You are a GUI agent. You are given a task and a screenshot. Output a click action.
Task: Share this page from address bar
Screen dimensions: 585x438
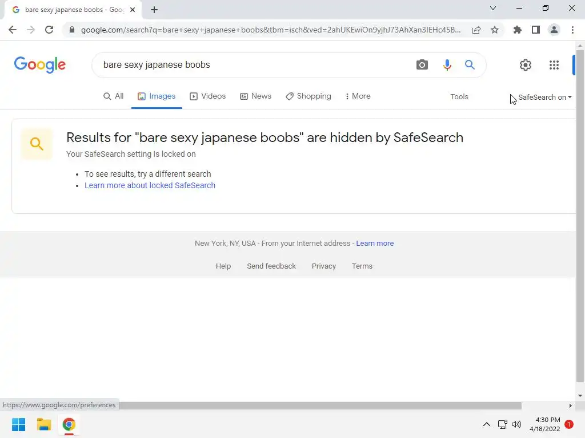[476, 30]
